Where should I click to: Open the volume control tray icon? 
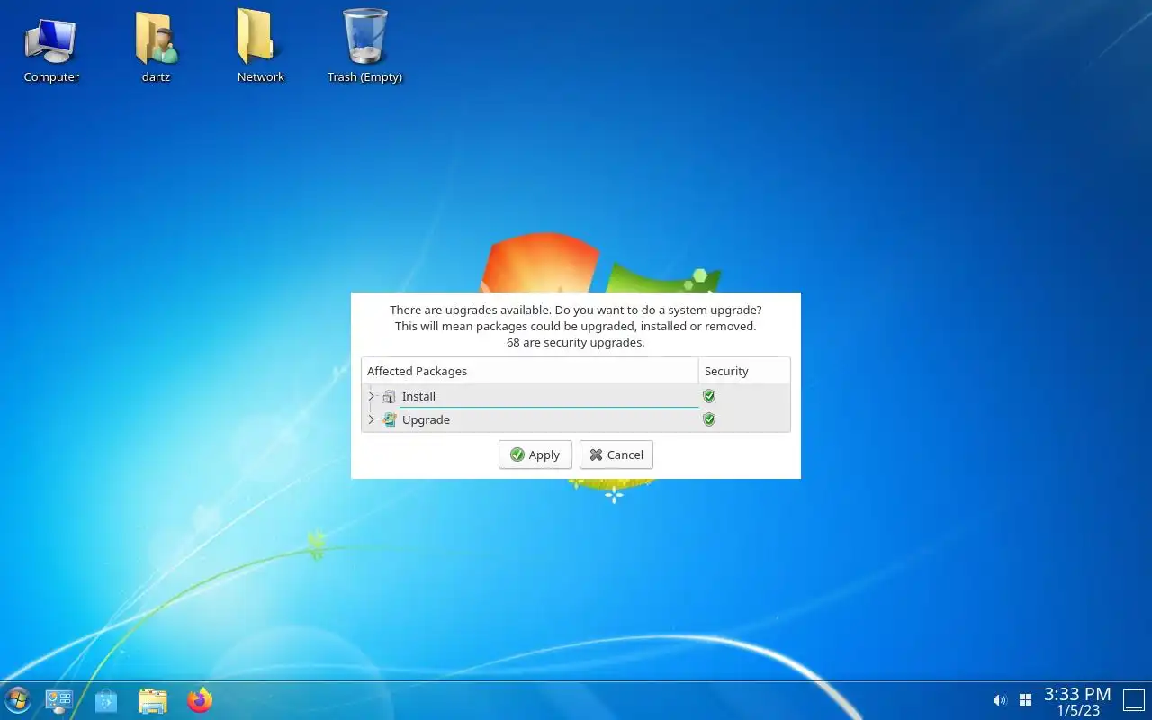pyautogui.click(x=999, y=700)
